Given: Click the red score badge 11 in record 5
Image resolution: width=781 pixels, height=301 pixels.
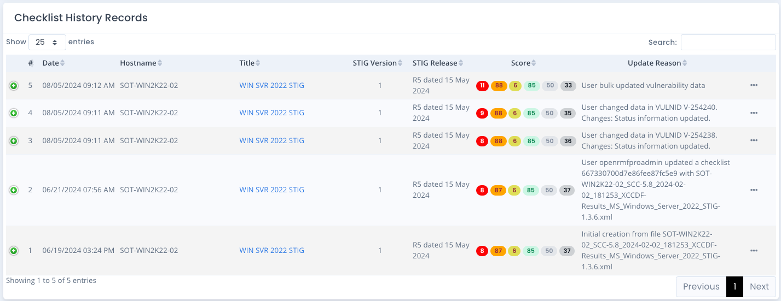Looking at the screenshot, I should point(482,86).
